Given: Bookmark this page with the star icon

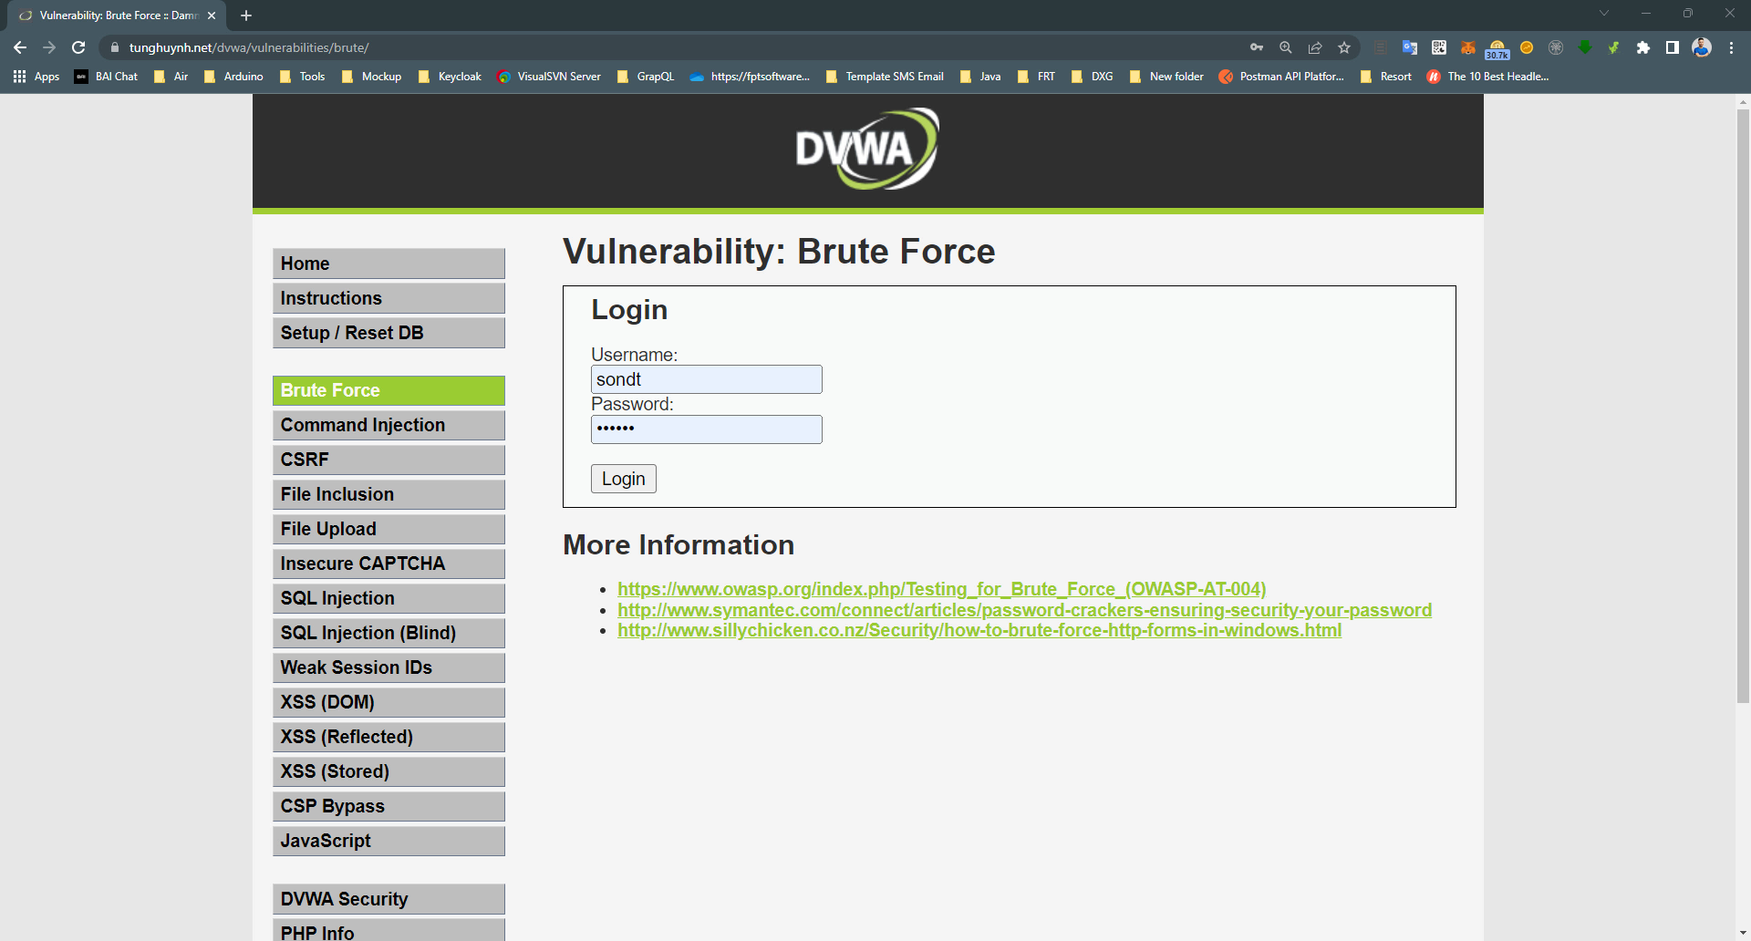Looking at the screenshot, I should tap(1343, 47).
